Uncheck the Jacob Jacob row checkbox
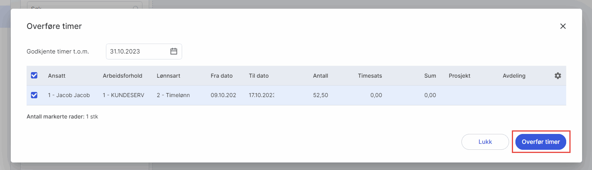Viewport: 592px width, 170px height. (34, 95)
